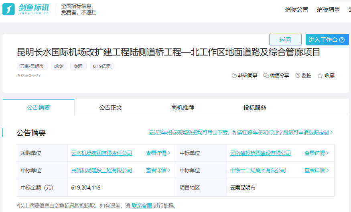Image resolution: width=351 pixels, height=212 pixels.
Task: Click the 监控 monitor icon
Action: (x=298, y=75)
